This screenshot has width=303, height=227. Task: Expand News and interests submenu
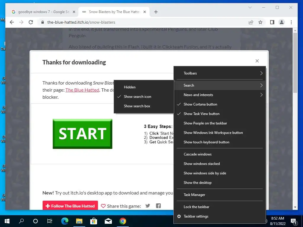220,95
